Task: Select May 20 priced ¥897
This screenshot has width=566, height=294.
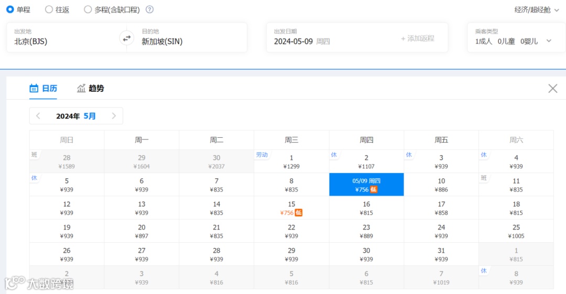Action: (141, 231)
